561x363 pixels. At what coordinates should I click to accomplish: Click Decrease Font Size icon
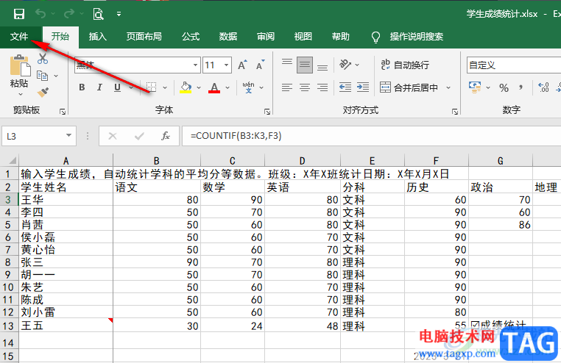tap(261, 65)
